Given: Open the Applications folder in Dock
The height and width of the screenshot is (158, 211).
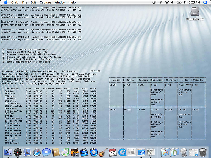Looking at the screenshot, I should 165,152.
